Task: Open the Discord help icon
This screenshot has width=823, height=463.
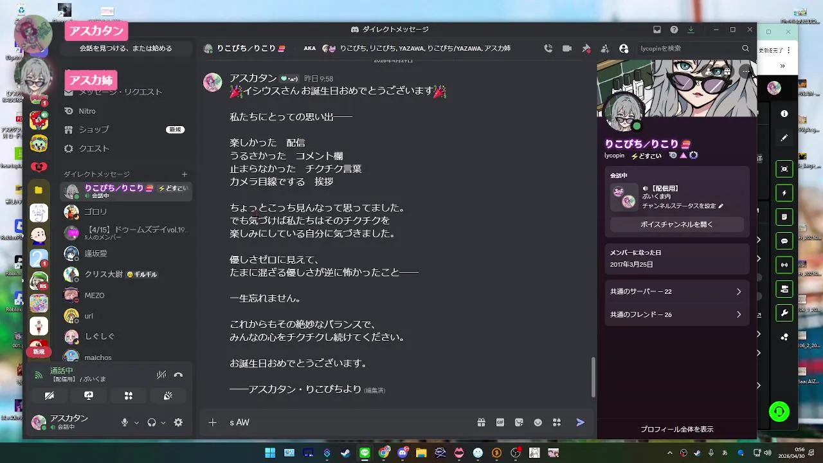Action: (674, 30)
